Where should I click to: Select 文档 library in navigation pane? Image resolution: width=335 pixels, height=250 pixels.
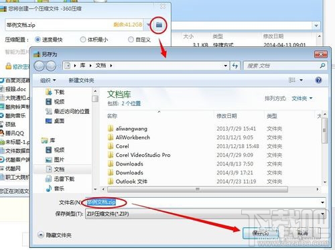click(x=55, y=169)
